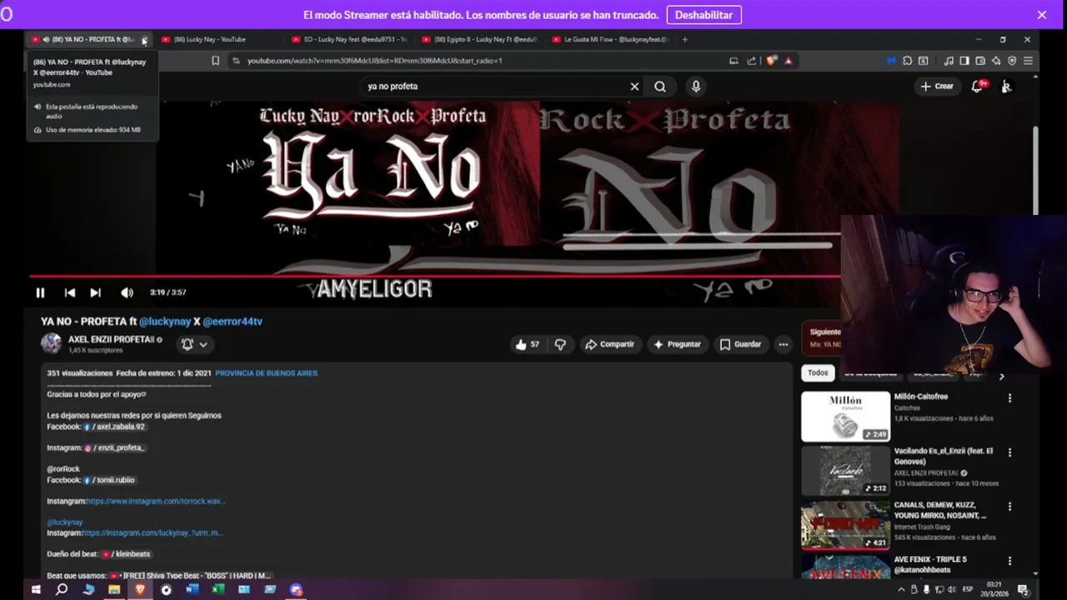Open a new browser tab with plus
The width and height of the screenshot is (1067, 600).
(x=685, y=39)
